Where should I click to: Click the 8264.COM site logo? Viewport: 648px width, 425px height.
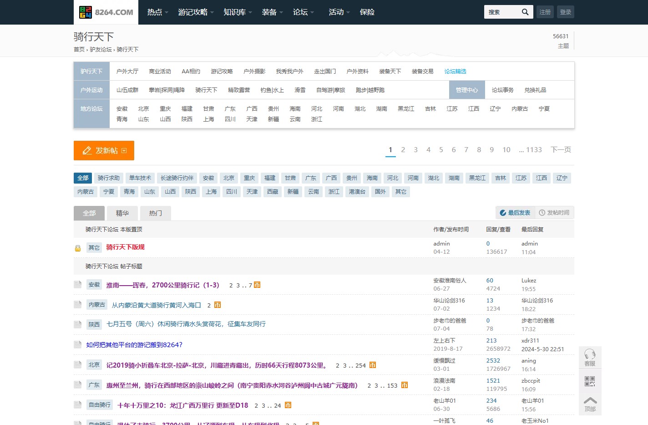coord(106,12)
